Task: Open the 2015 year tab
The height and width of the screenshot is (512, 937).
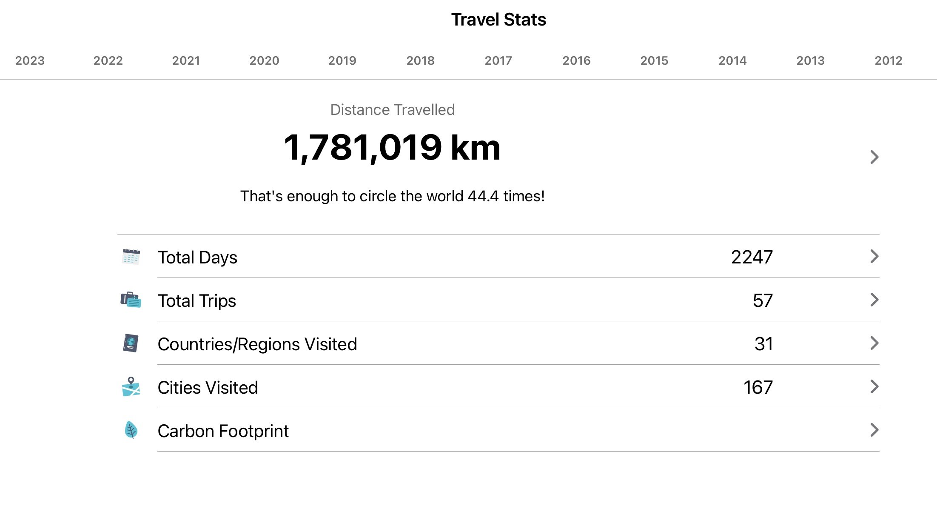Action: pos(654,60)
